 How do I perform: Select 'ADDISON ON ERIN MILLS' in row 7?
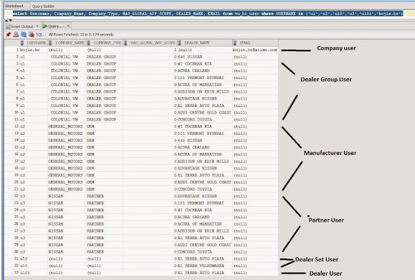point(205,91)
